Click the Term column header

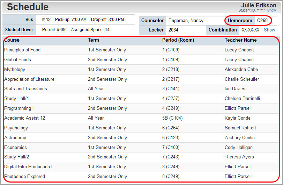pyautogui.click(x=93, y=40)
